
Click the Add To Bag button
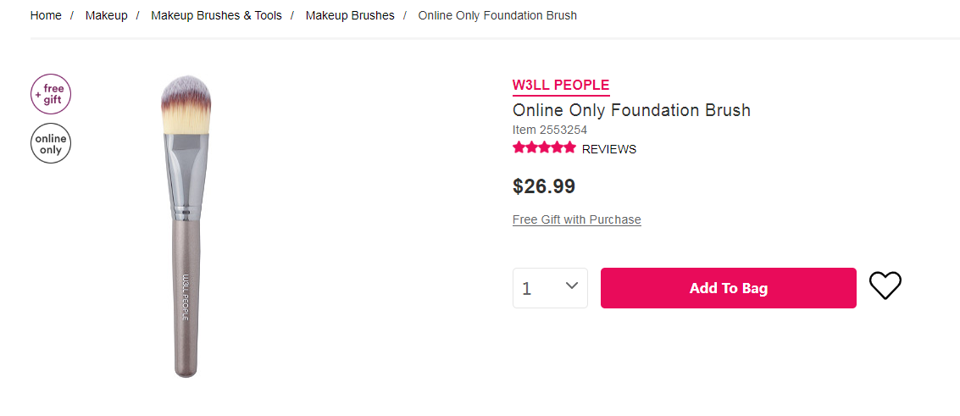click(729, 288)
